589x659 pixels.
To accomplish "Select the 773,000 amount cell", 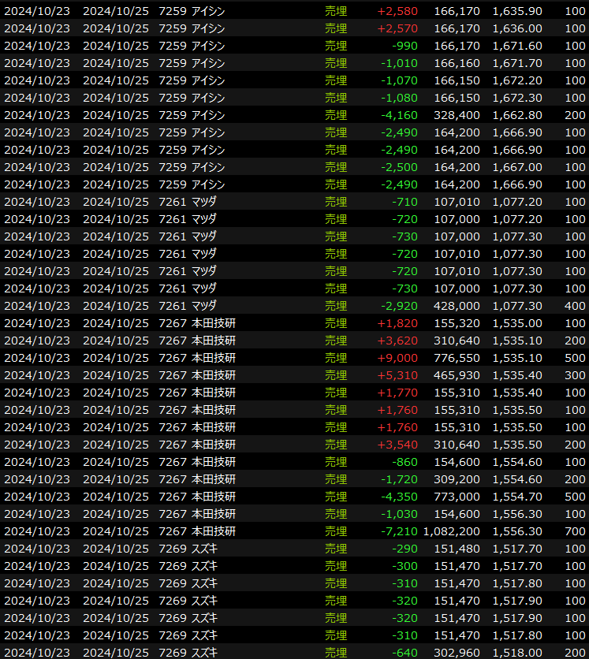I will point(457,497).
